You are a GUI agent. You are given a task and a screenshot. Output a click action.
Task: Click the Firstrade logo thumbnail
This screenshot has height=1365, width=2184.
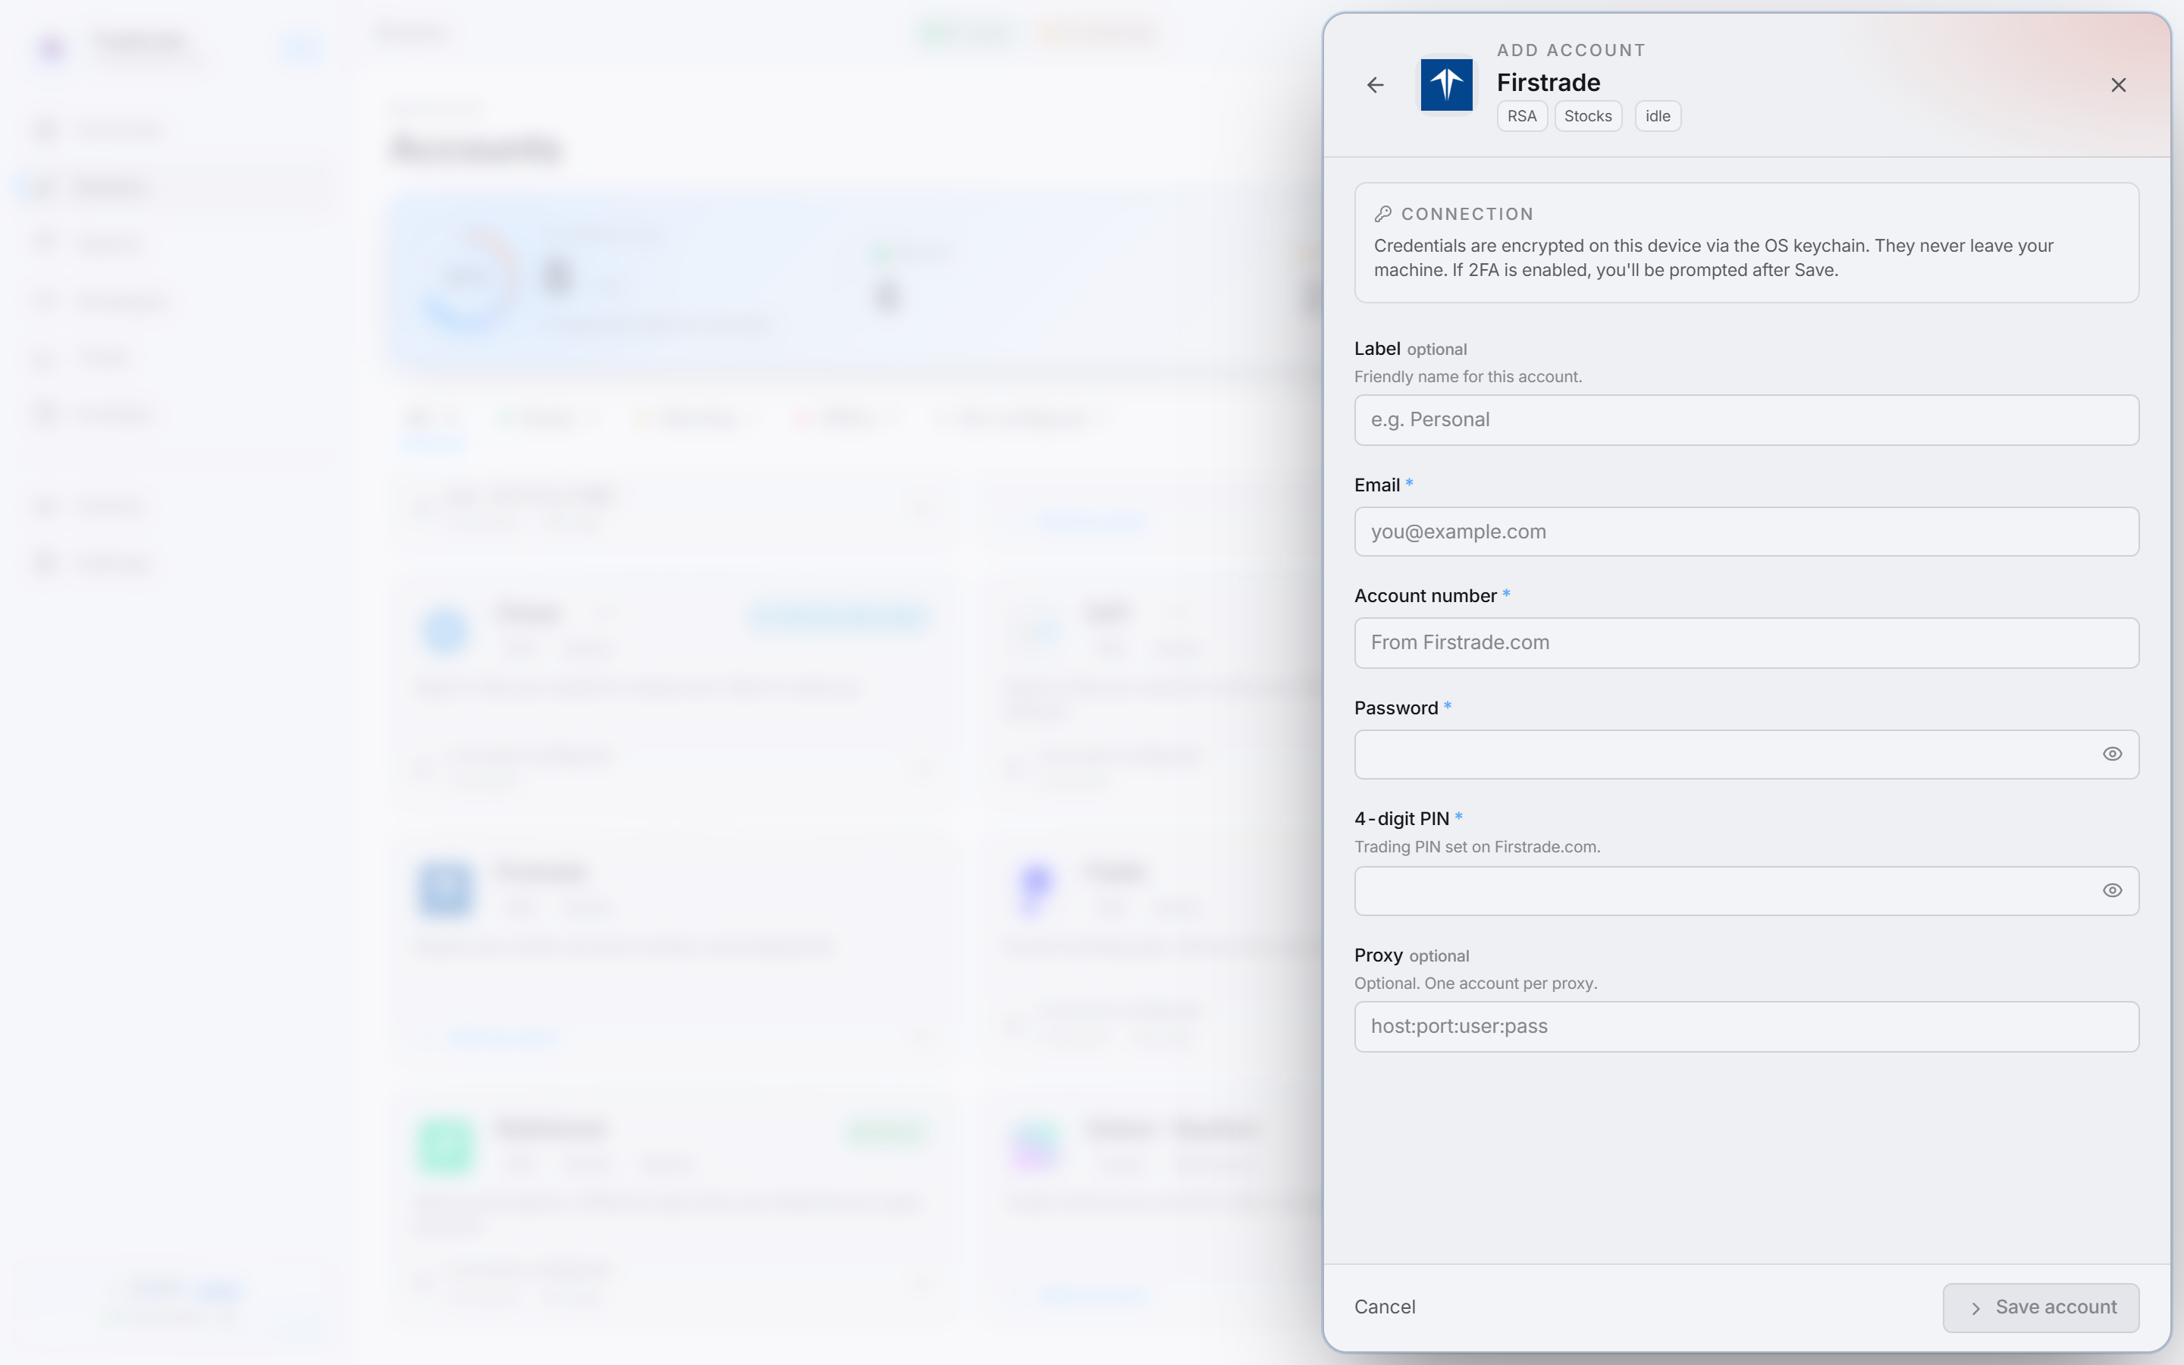[x=1447, y=85]
